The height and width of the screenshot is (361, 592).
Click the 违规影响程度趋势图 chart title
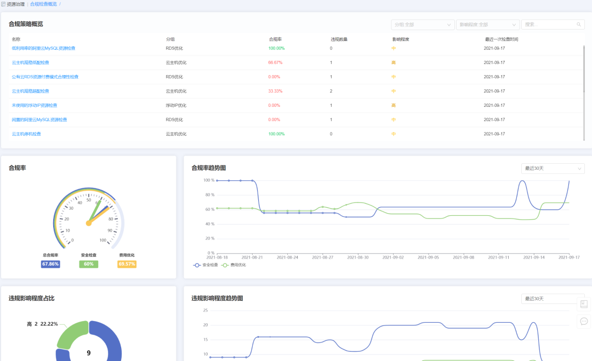[217, 299]
